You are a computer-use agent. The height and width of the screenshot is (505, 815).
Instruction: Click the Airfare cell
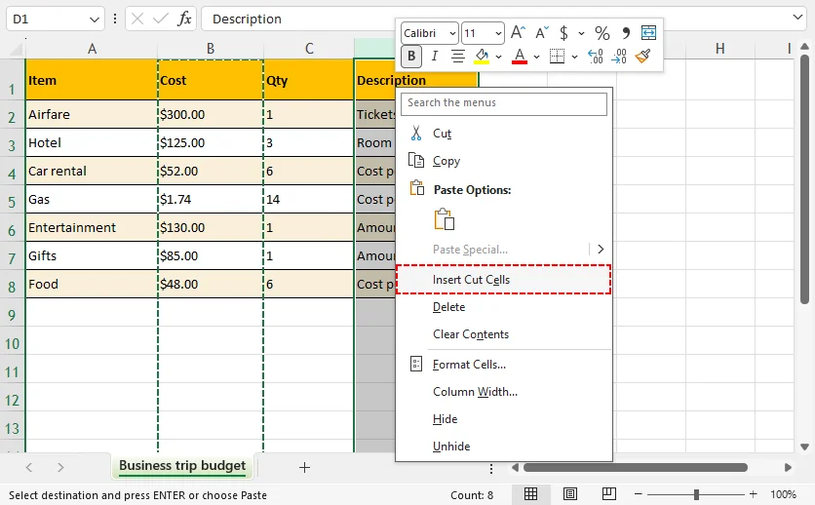click(92, 115)
